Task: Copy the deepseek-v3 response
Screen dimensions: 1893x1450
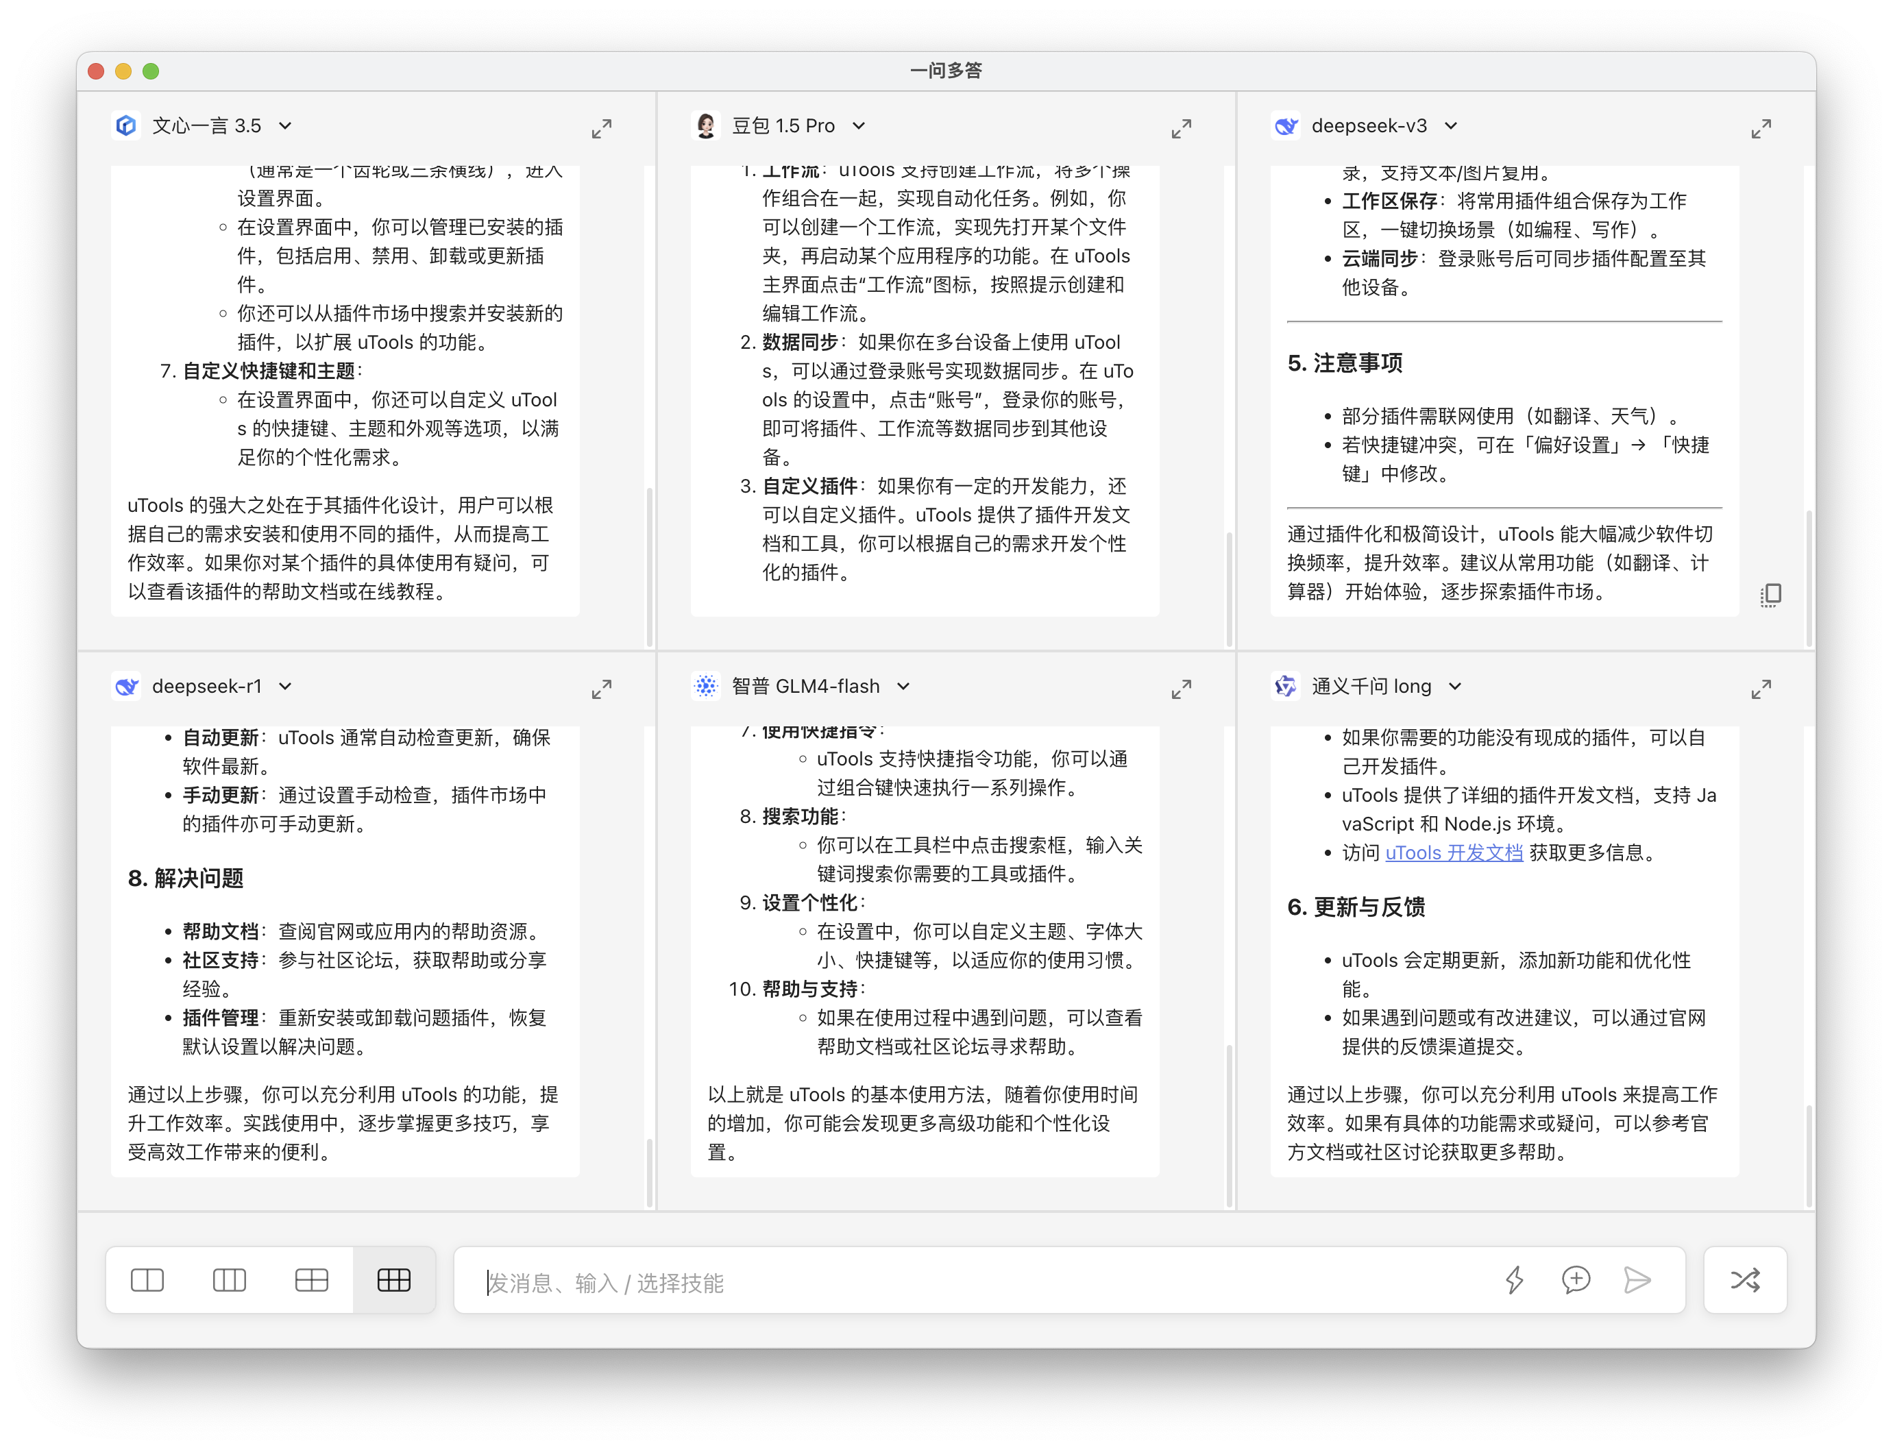Action: point(1770,595)
